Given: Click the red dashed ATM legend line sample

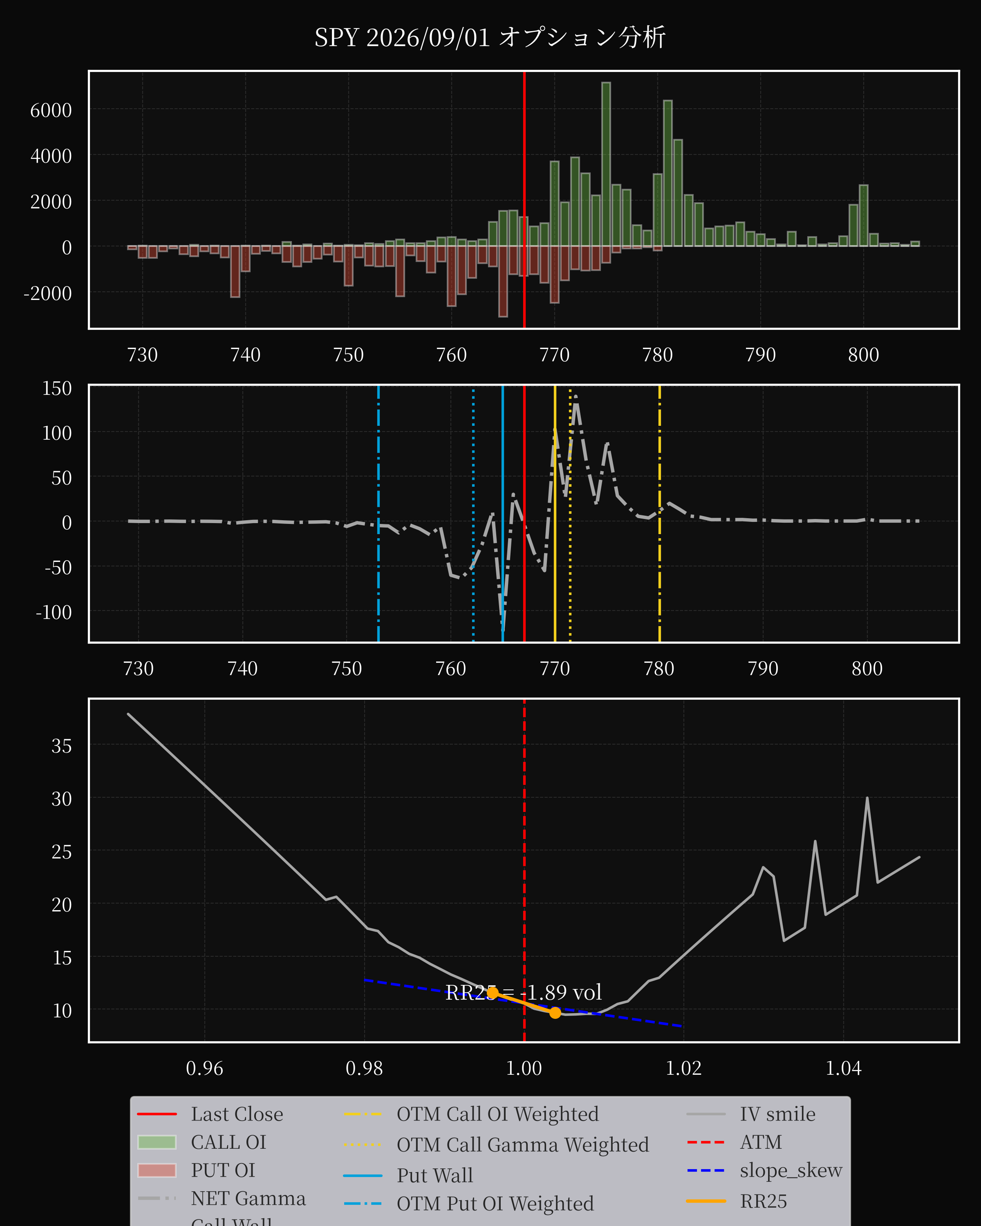Looking at the screenshot, I should (706, 1142).
